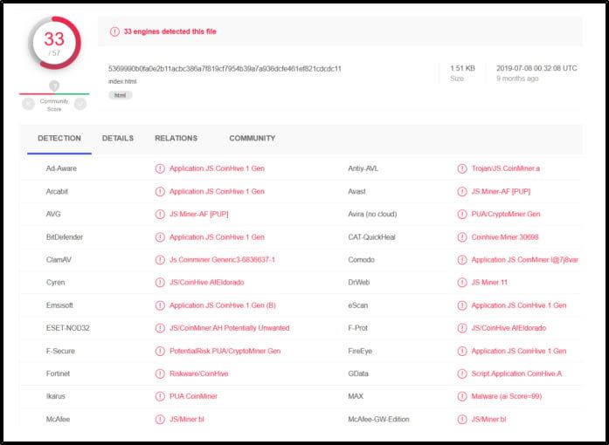This screenshot has width=609, height=445.
Task: Click the community score upvote check icon
Action: (80, 104)
